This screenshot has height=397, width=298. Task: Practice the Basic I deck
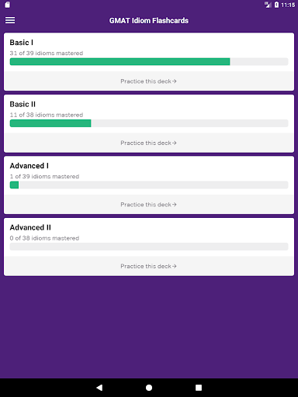149,81
